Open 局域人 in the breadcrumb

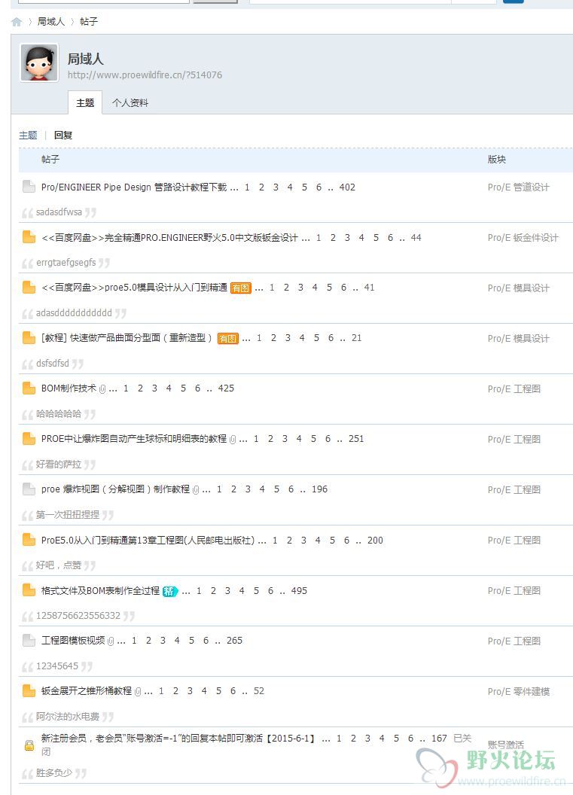coord(51,22)
